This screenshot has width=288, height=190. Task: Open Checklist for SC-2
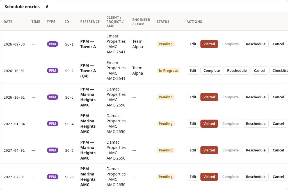click(x=279, y=71)
